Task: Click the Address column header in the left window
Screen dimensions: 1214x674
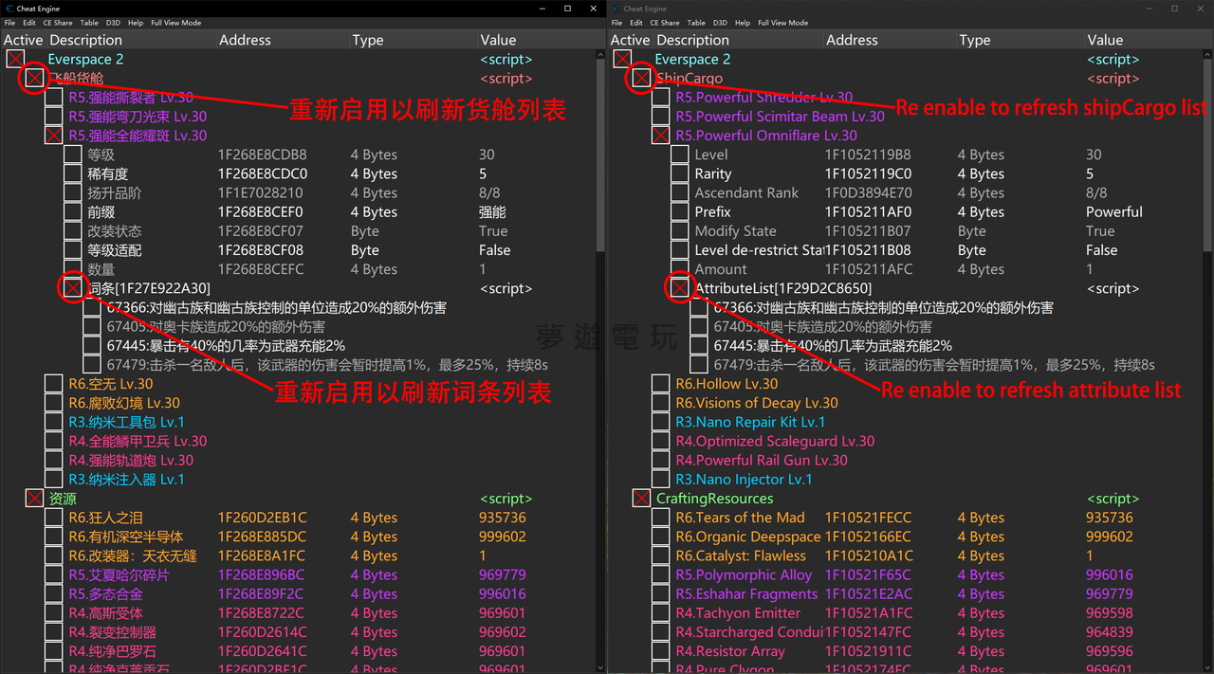Action: click(245, 40)
